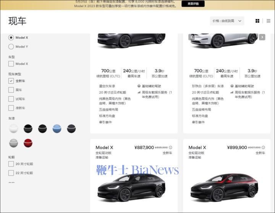Pick the white paint swatch
Viewport: 275px width, 213px height.
[x=13, y=129]
